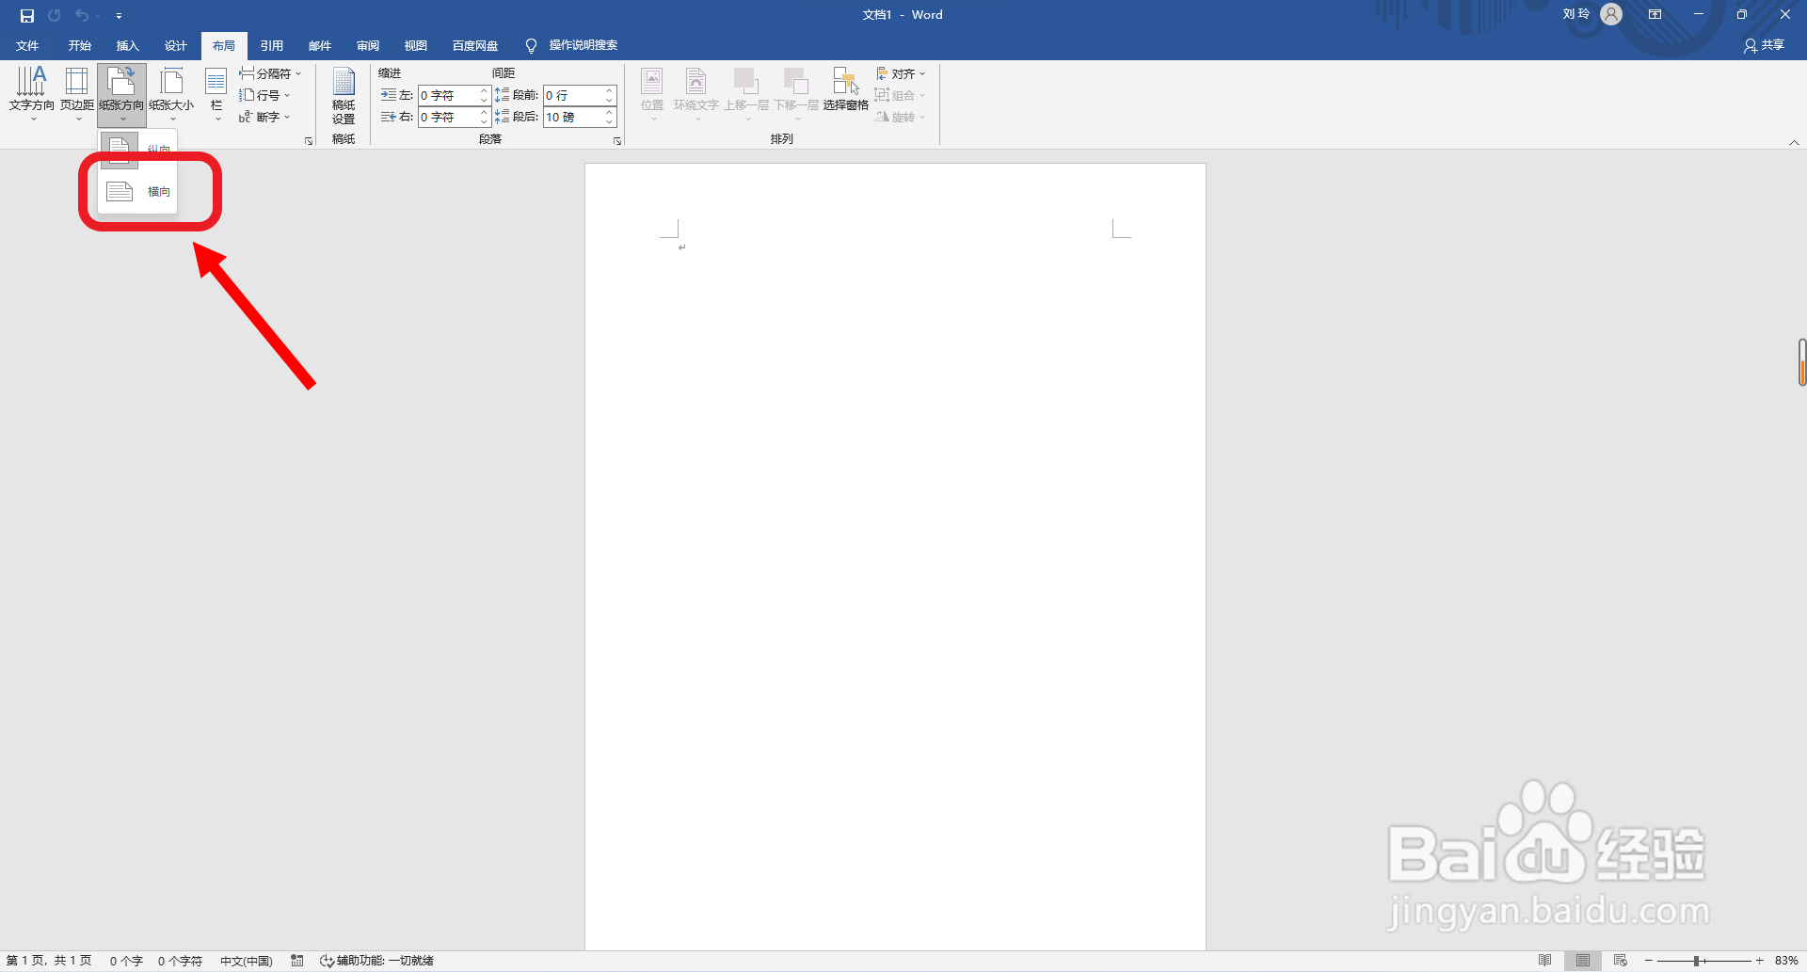1807x972 pixels.
Task: Click the Save icon in quick access toolbar
Action: click(x=27, y=15)
